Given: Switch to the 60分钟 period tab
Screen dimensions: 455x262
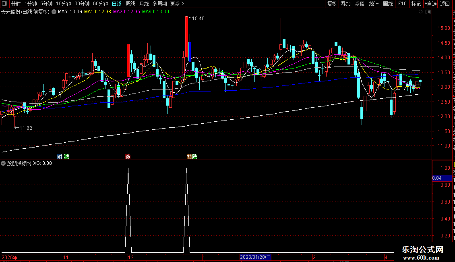Looking at the screenshot, I should [100, 4].
